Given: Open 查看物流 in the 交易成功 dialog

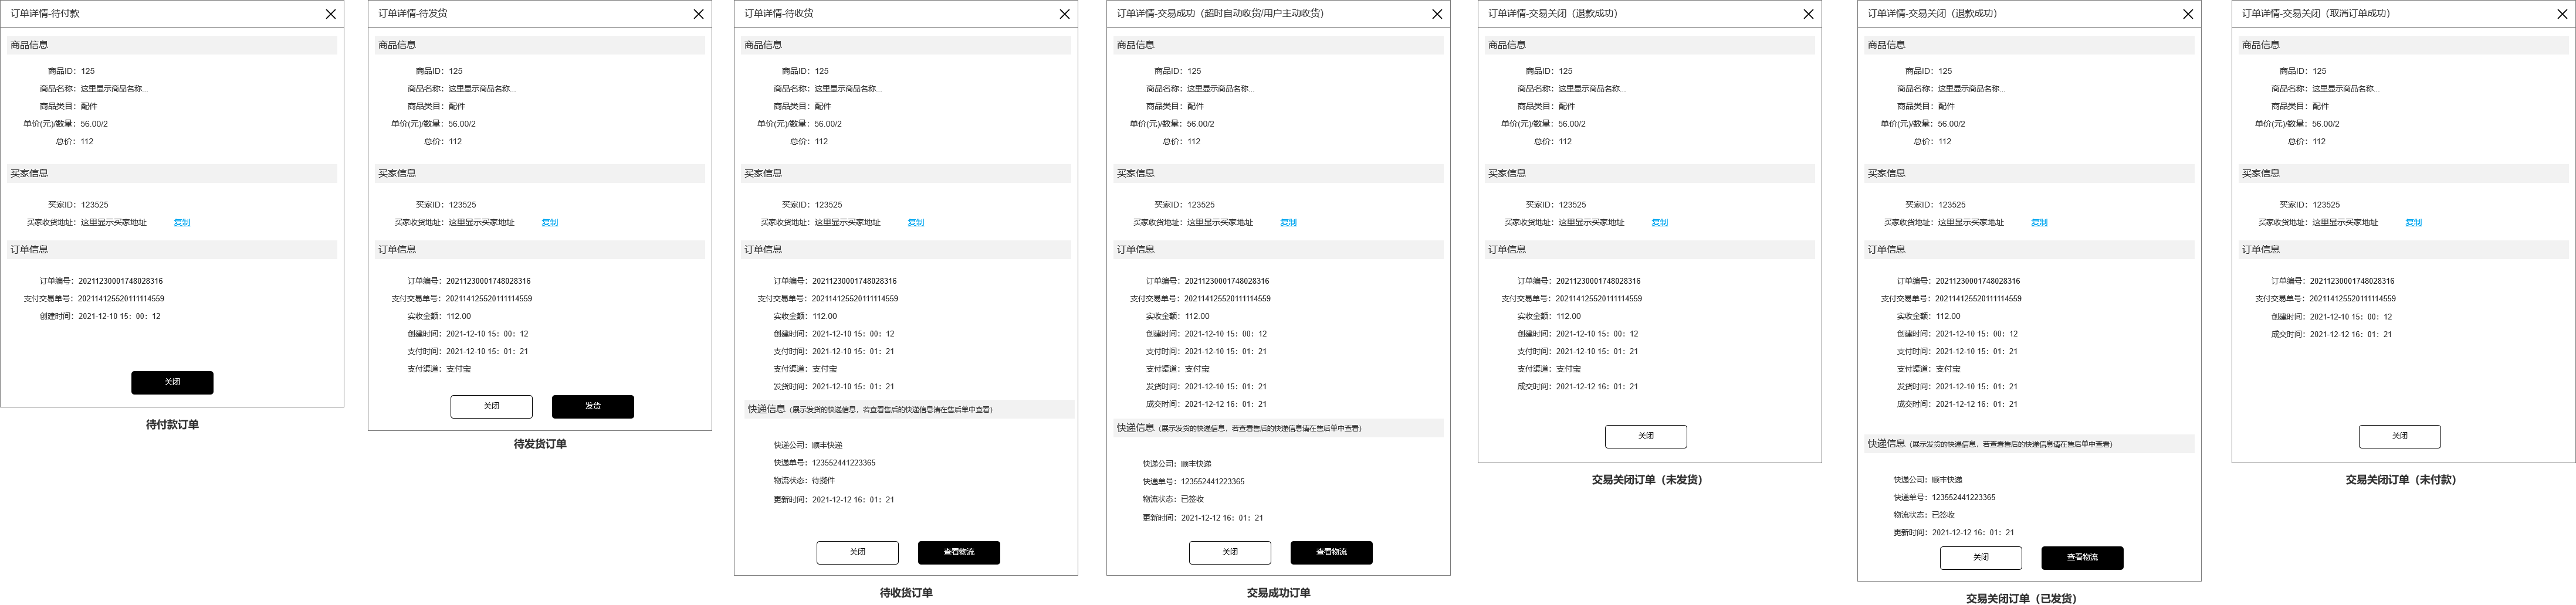Looking at the screenshot, I should click(1332, 552).
